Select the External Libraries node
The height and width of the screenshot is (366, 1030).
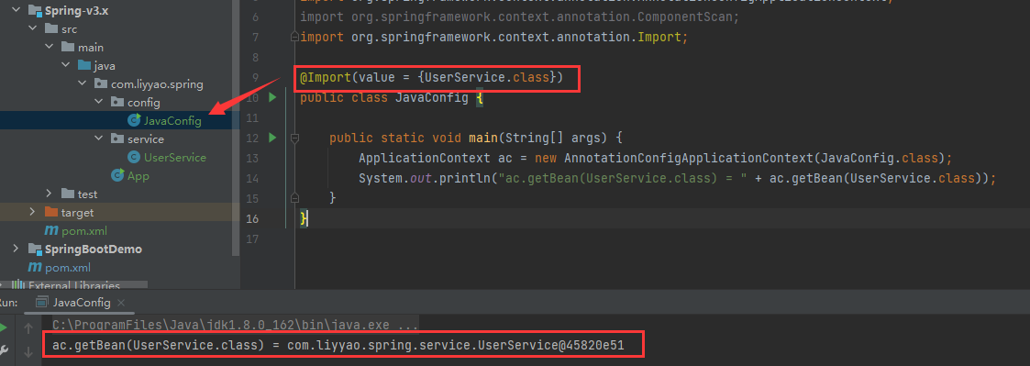[x=74, y=286]
